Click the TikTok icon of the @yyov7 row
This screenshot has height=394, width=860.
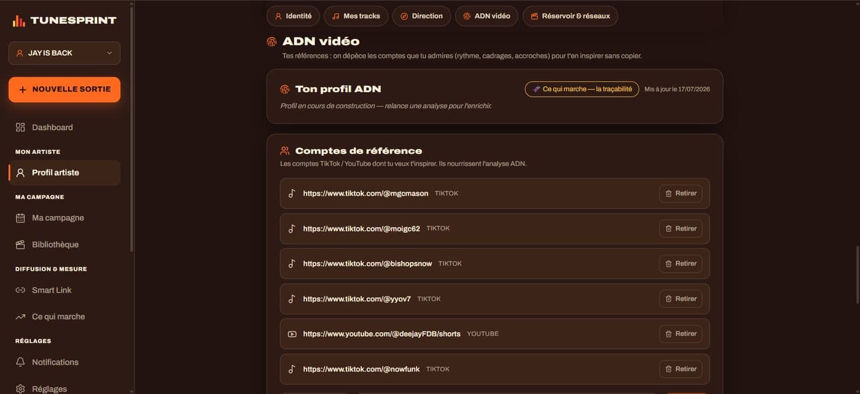pyautogui.click(x=292, y=299)
